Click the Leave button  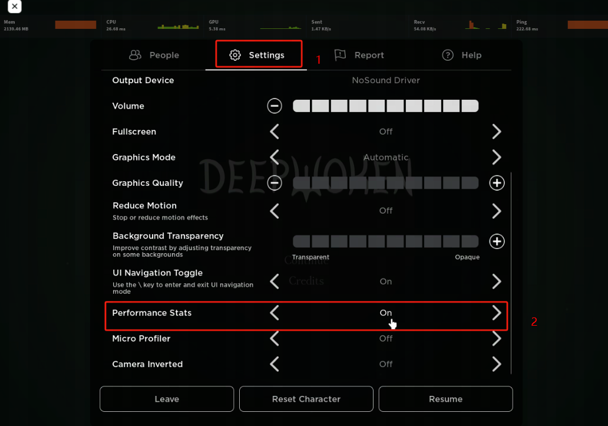tap(167, 399)
